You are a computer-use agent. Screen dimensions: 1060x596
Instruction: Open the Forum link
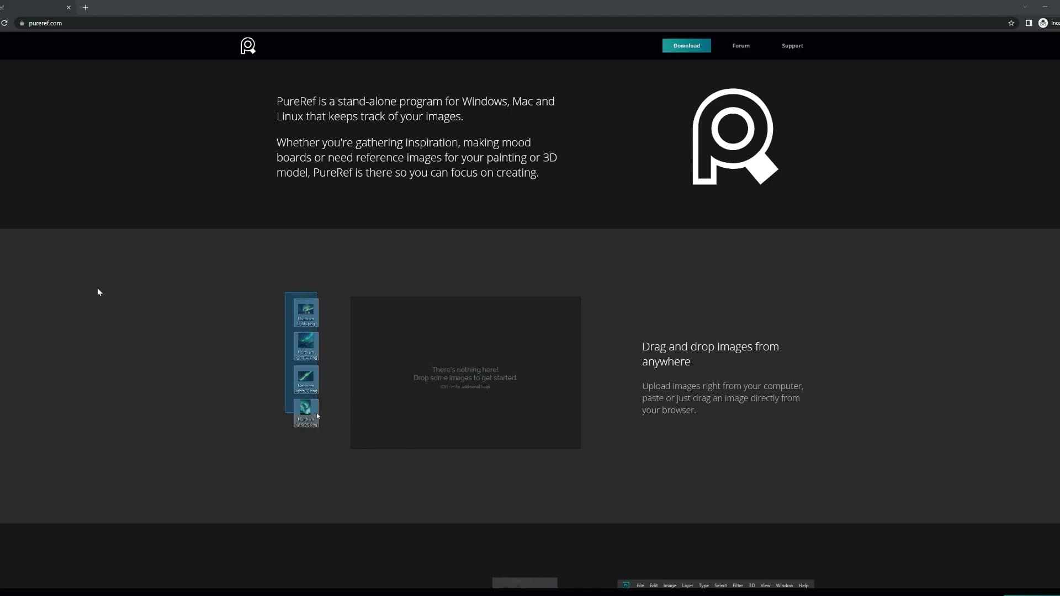[741, 46]
